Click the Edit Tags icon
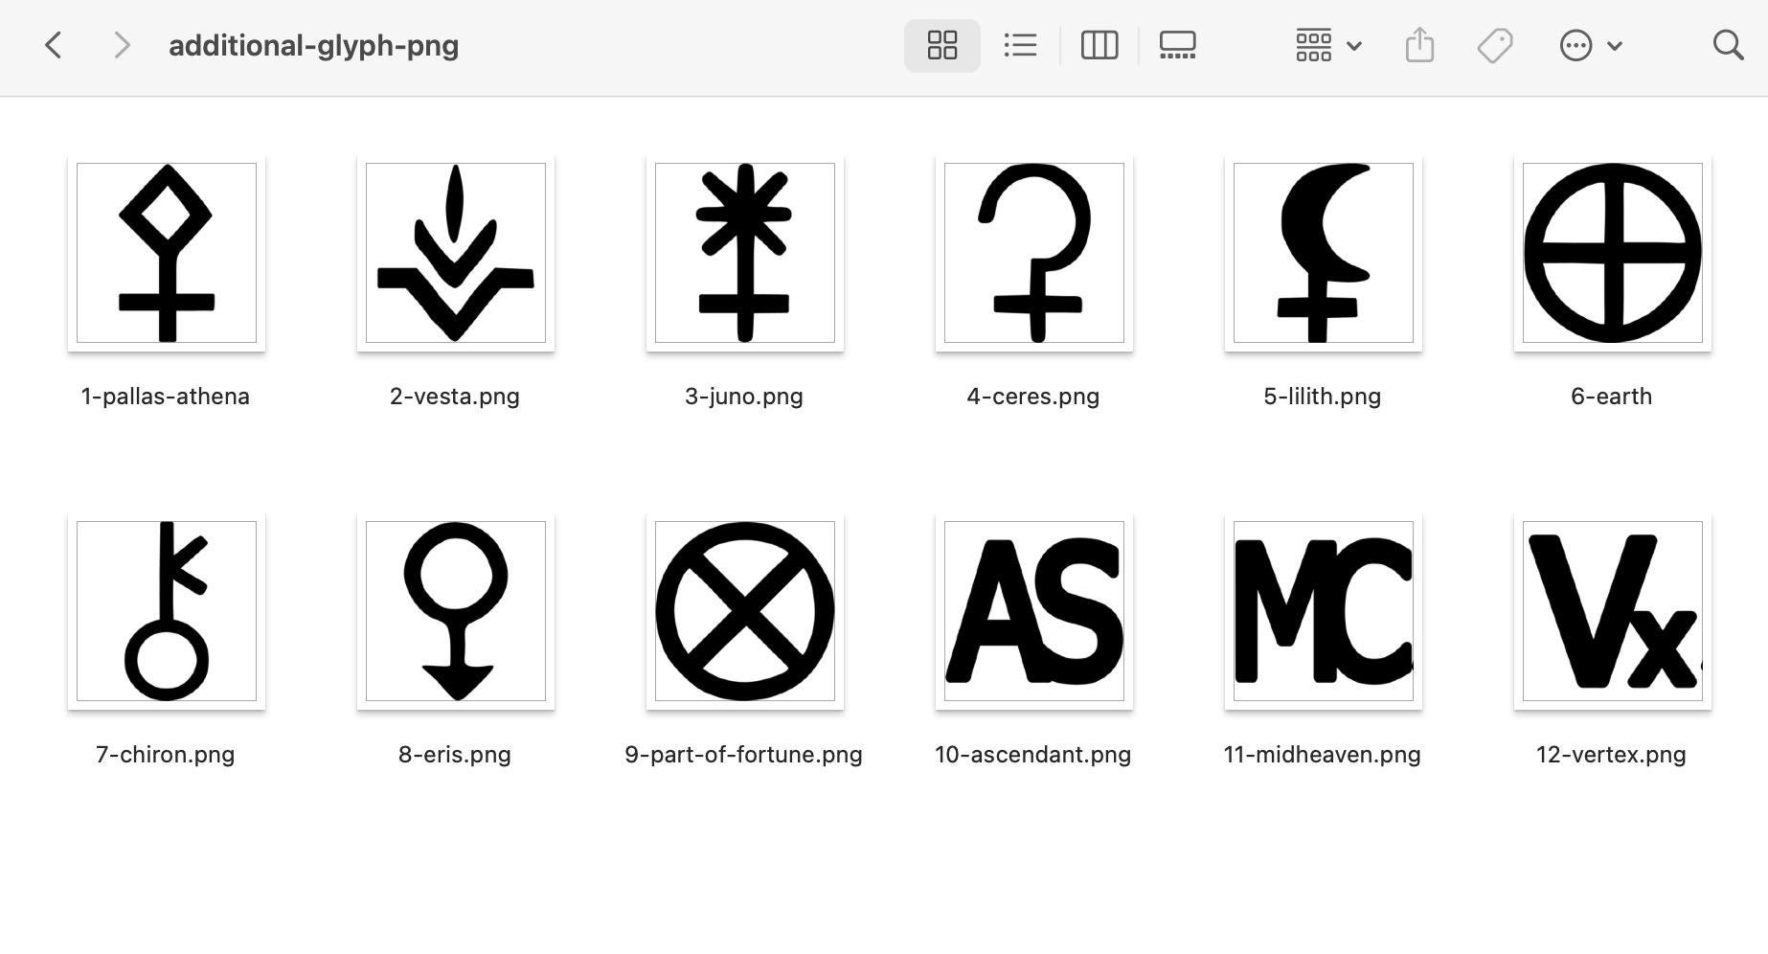The width and height of the screenshot is (1768, 954). point(1494,45)
